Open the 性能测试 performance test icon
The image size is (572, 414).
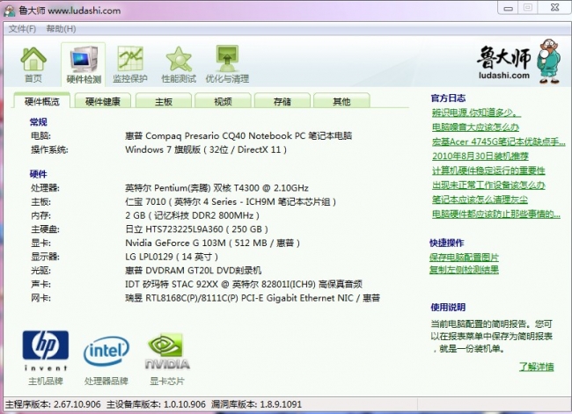tap(180, 63)
